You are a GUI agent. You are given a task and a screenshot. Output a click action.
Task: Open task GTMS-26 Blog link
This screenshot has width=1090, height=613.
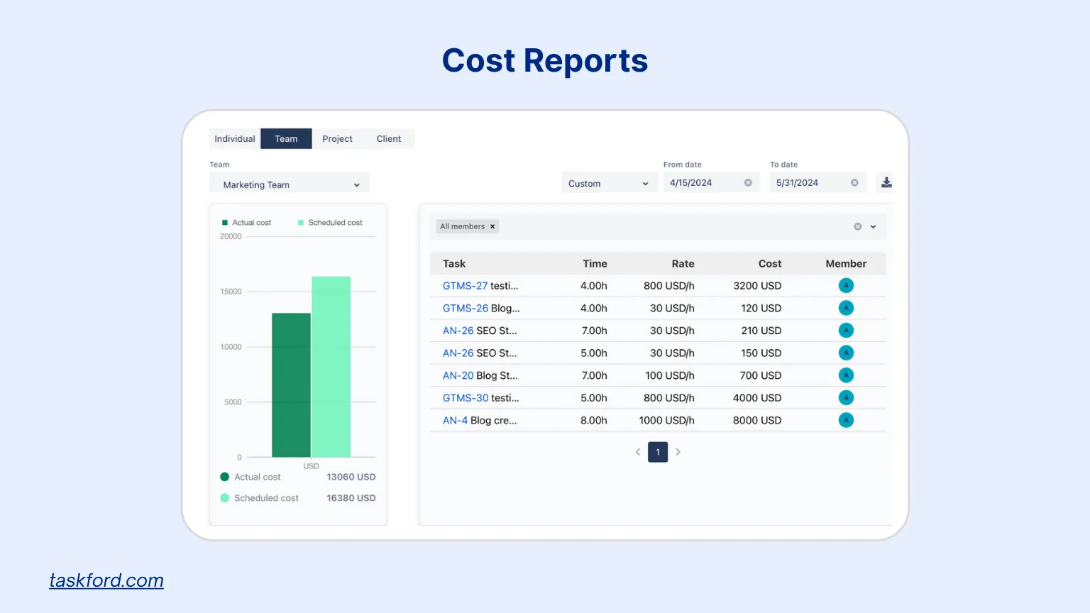[465, 308]
